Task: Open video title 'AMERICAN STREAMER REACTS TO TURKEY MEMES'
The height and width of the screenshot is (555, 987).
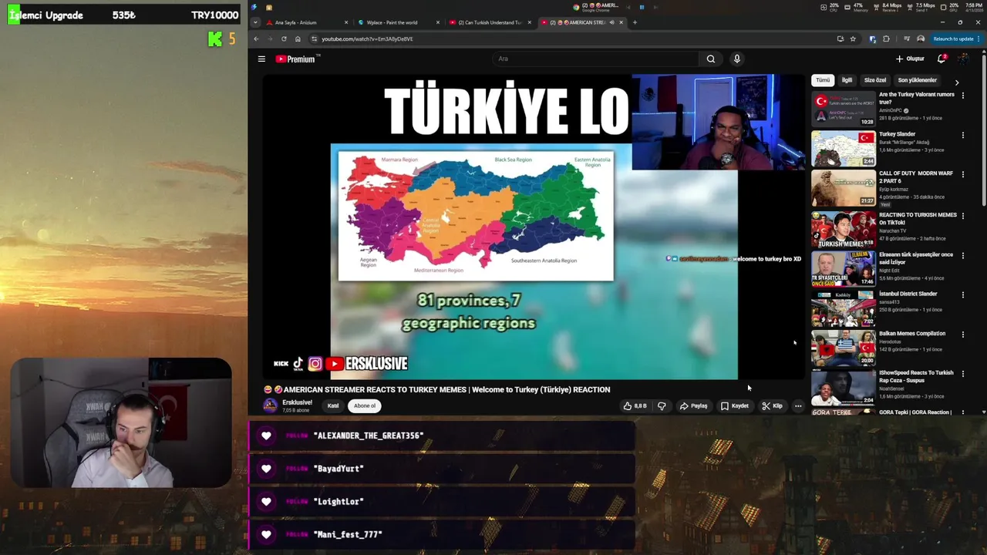Action: click(446, 390)
